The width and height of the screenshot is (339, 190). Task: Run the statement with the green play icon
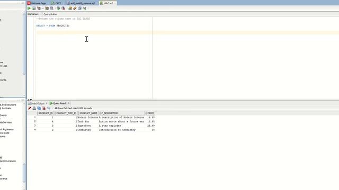[x=29, y=8]
